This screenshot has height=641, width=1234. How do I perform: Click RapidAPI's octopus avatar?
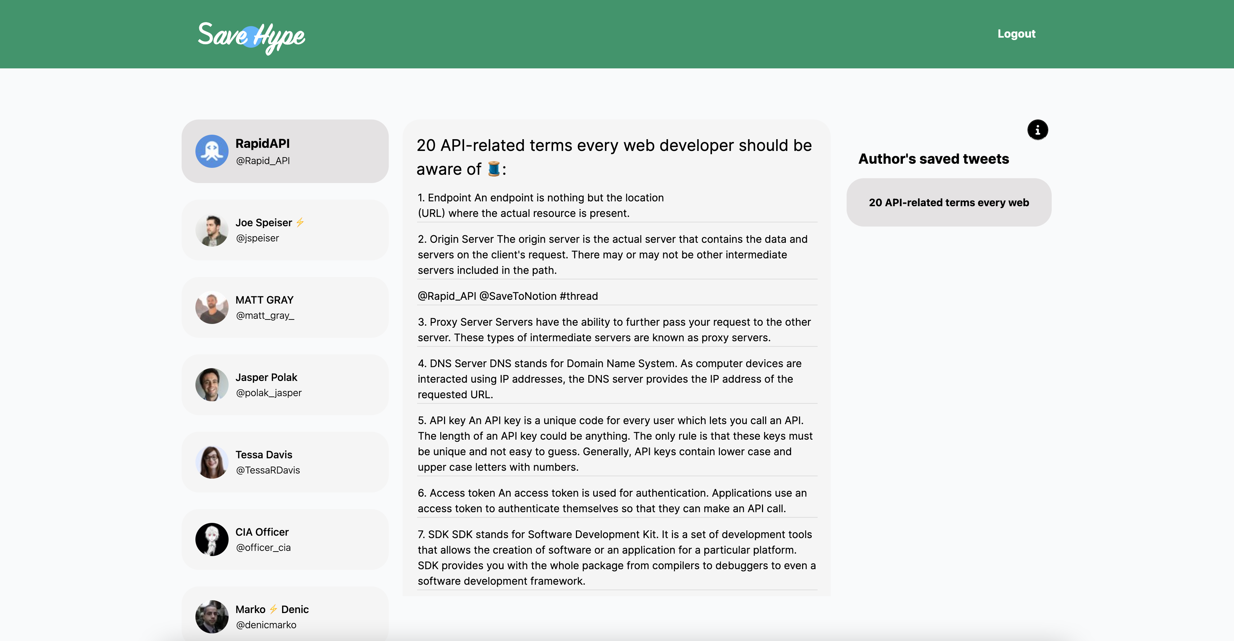click(212, 151)
